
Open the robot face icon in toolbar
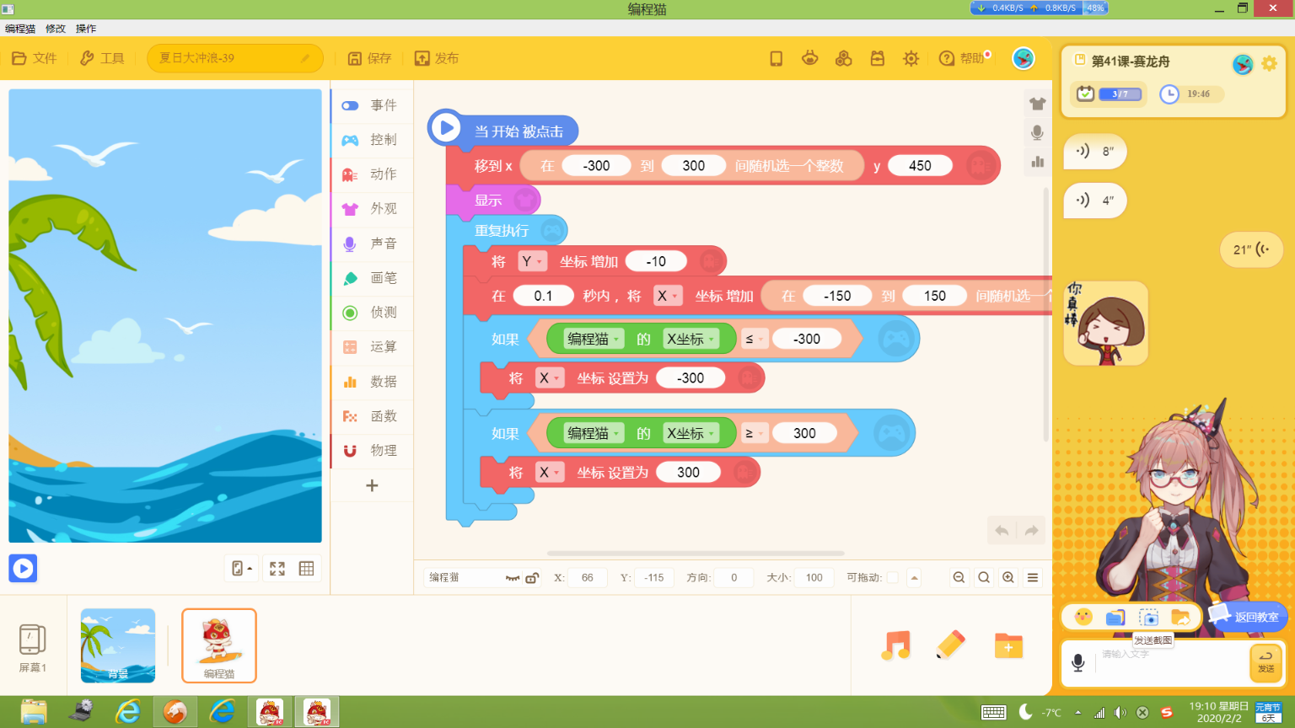pyautogui.click(x=810, y=58)
